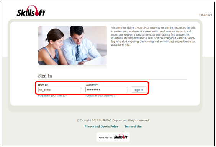
Task: Open the 'Forgotten your password?' link
Action: 101,95
